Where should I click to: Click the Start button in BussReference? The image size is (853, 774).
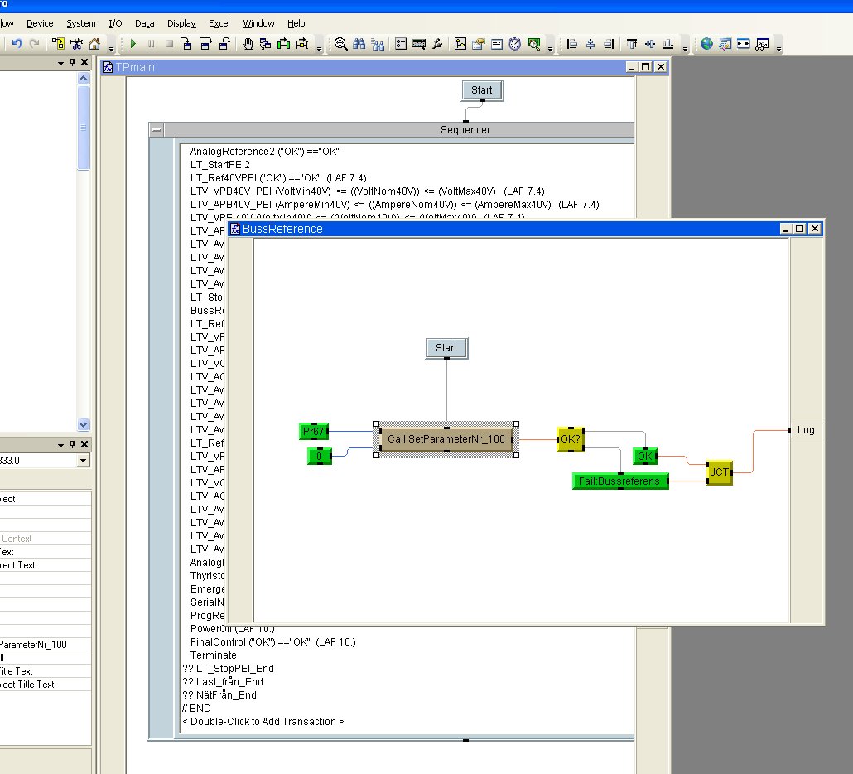coord(446,348)
